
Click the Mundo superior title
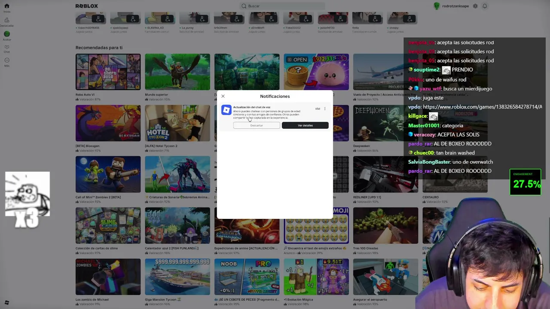[x=156, y=94]
